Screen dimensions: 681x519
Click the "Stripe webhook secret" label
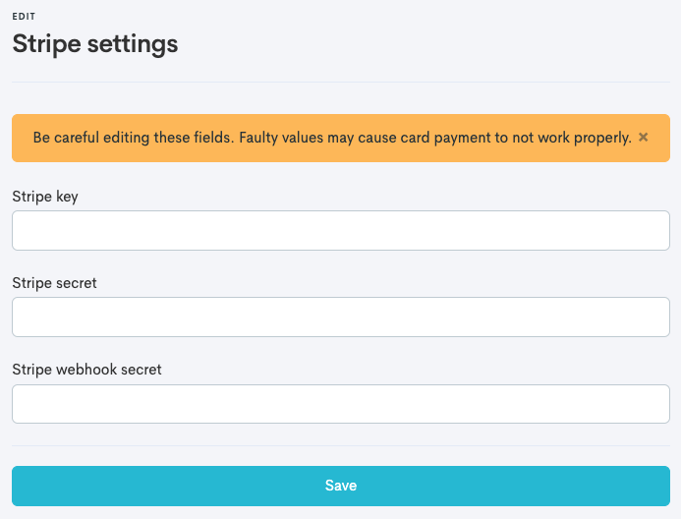pos(86,370)
